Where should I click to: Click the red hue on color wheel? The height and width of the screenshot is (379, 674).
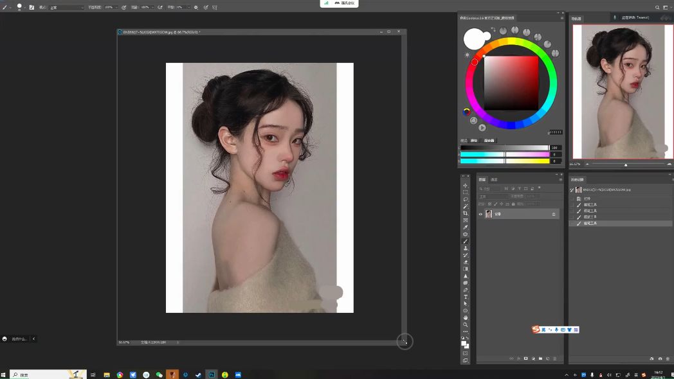pos(475,62)
